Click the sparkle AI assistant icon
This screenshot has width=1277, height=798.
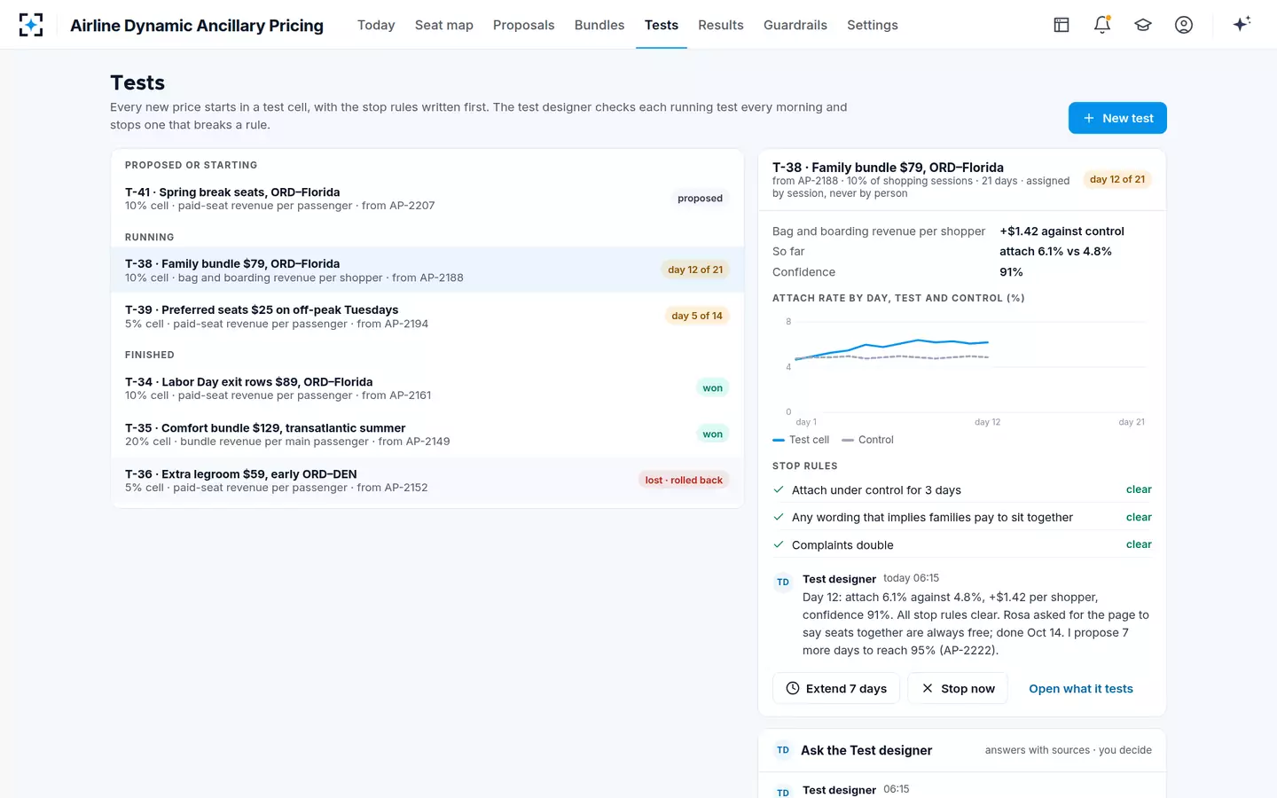pos(1242,25)
